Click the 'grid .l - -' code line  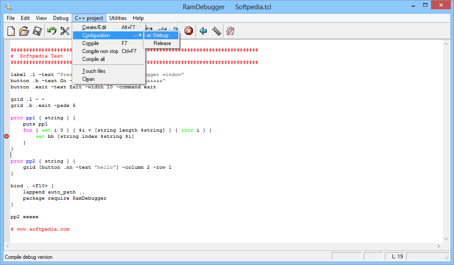[x=27, y=99]
